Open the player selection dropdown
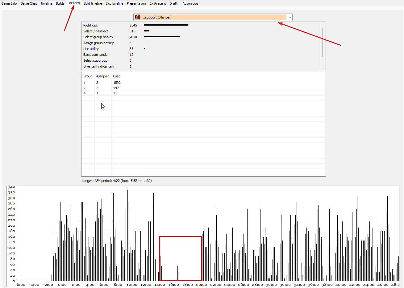 pyautogui.click(x=213, y=17)
